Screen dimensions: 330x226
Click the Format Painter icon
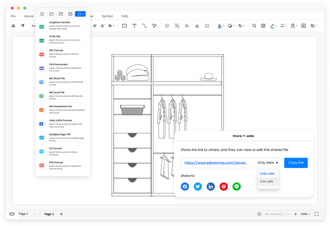22,26
